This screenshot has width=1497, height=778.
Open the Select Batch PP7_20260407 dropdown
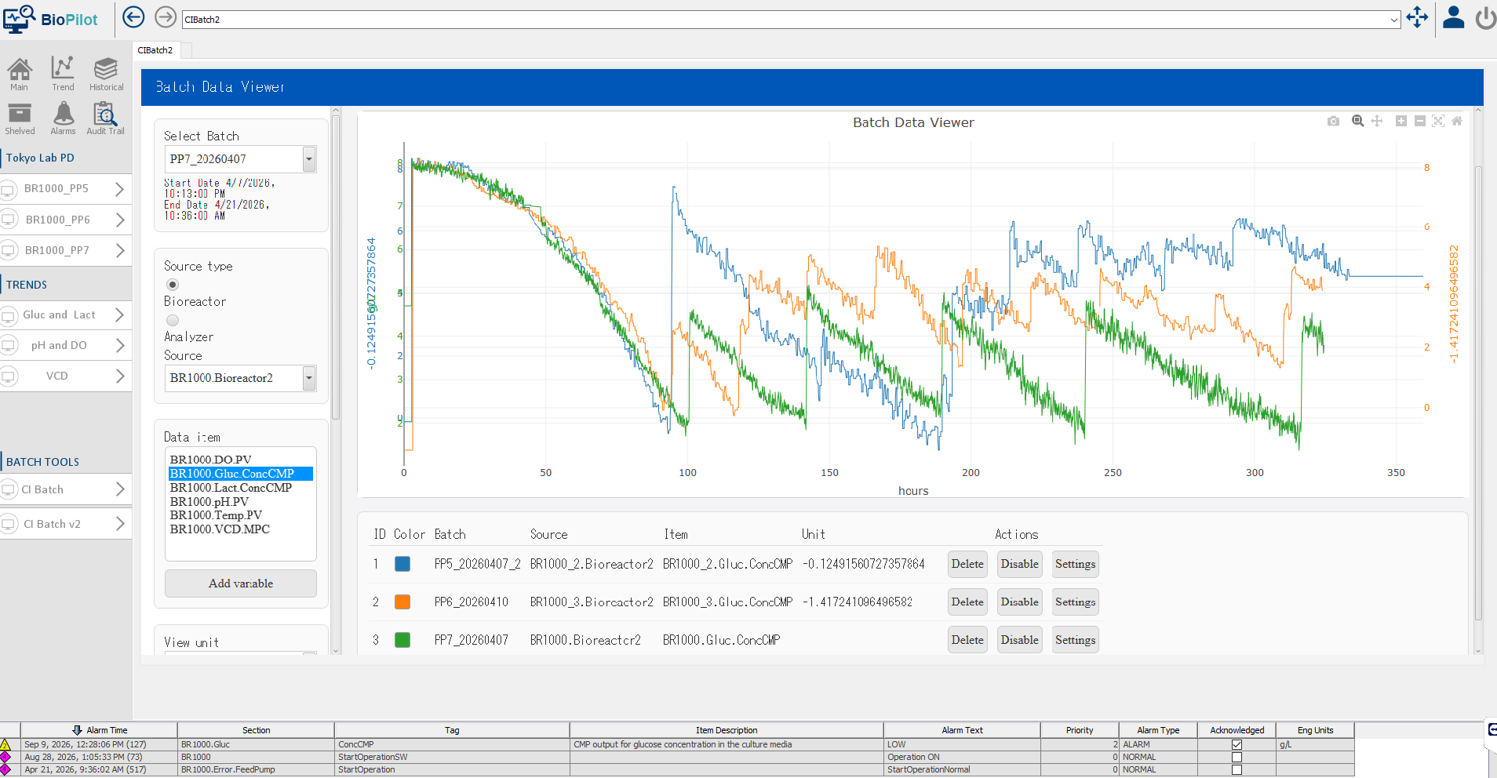(x=309, y=158)
